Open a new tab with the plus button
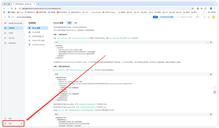219x128 pixels. [38, 4]
